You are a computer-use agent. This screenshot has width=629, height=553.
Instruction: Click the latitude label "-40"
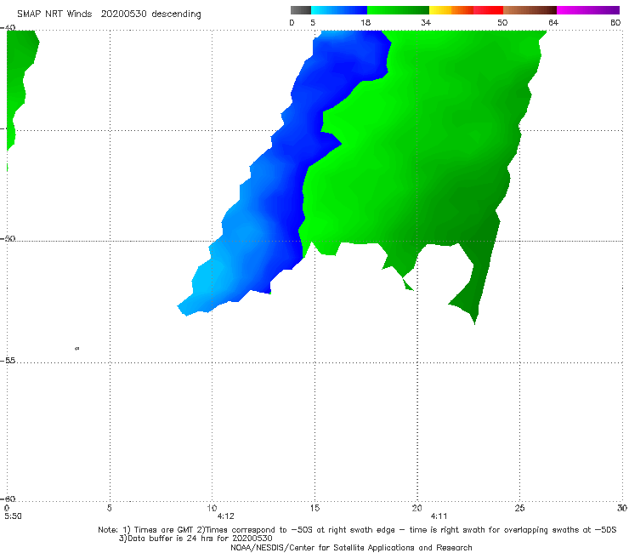(x=8, y=28)
